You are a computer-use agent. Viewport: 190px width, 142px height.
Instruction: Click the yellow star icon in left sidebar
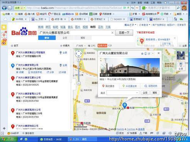(x=4, y=27)
